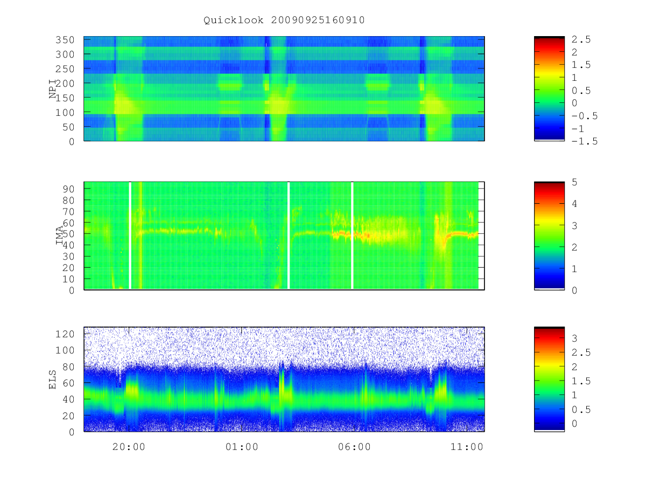This screenshot has width=646, height=485.
Task: Click the IMA spectrogram plot
Action: 284,235
